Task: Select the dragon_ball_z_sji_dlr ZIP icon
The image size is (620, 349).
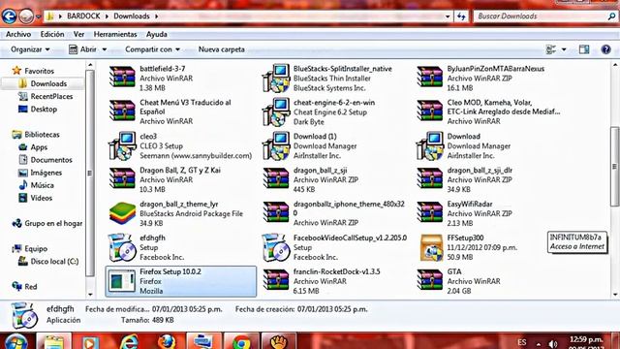Action: pyautogui.click(x=430, y=178)
